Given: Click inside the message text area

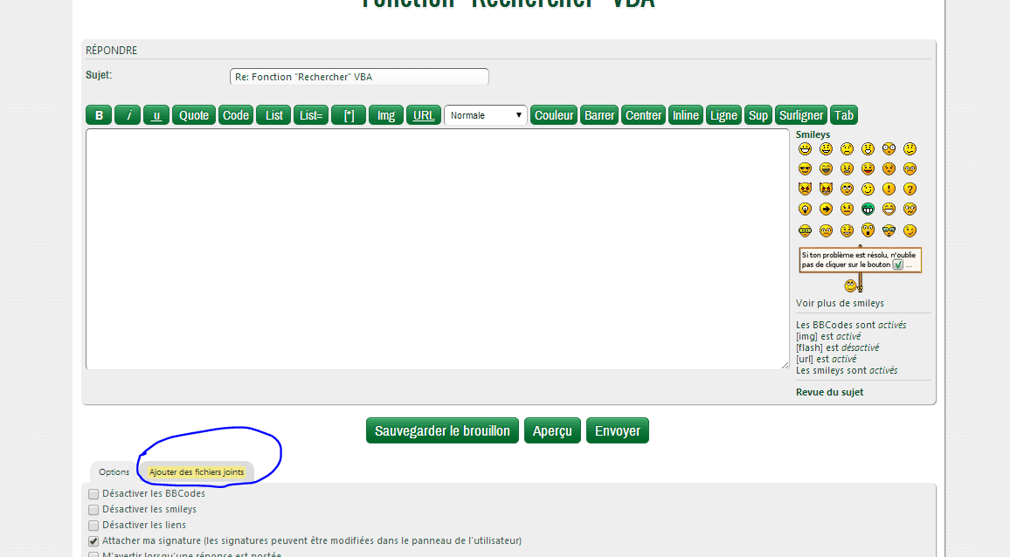Looking at the screenshot, I should [438, 249].
